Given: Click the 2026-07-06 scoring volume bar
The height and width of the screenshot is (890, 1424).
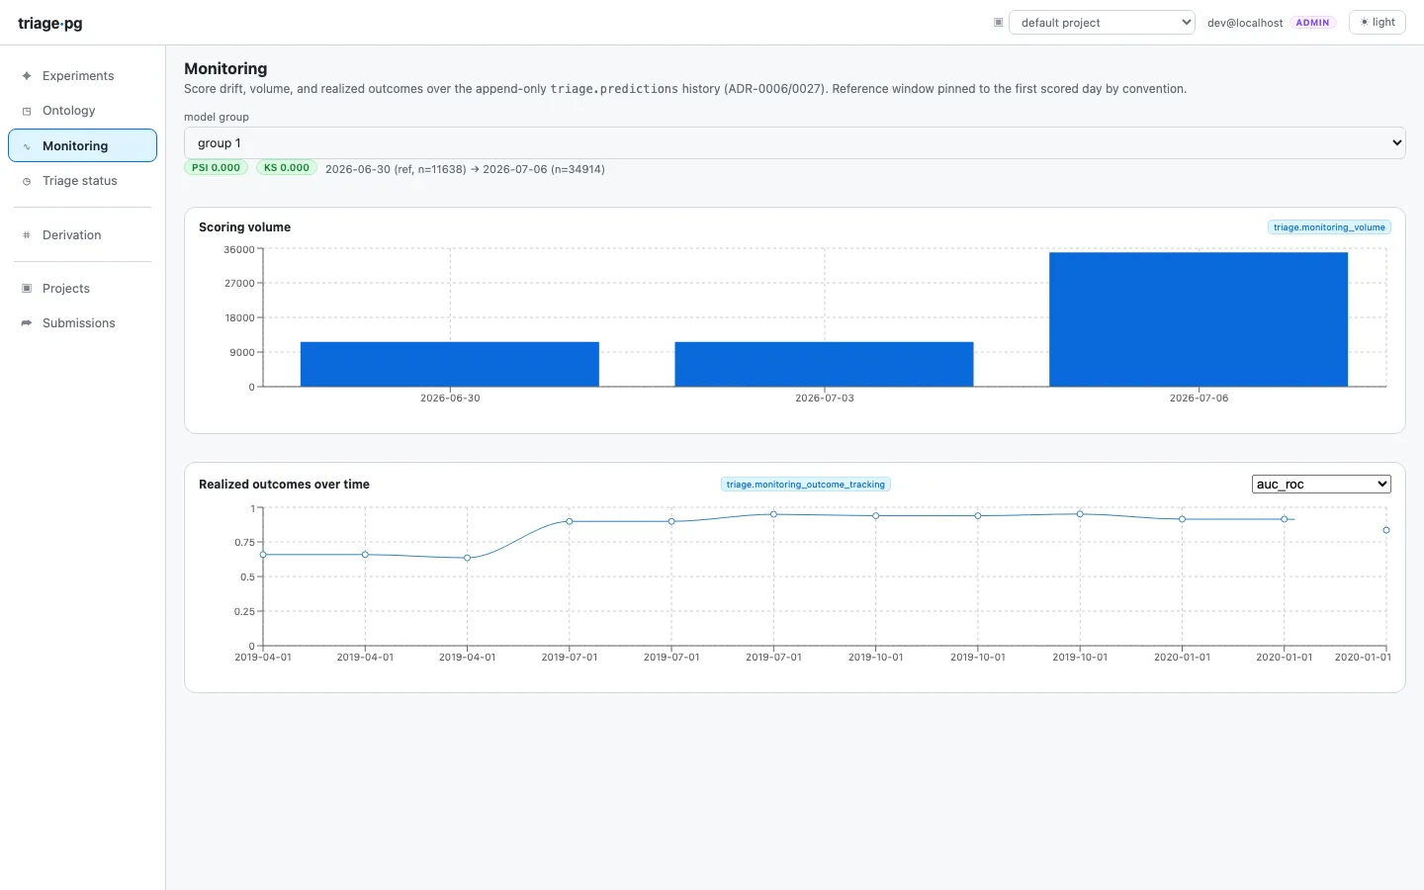Looking at the screenshot, I should (1199, 319).
